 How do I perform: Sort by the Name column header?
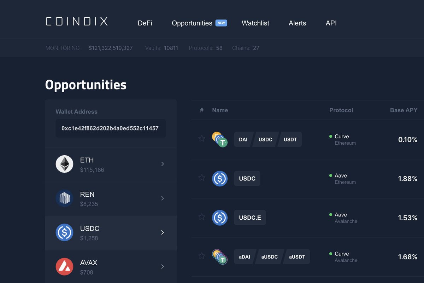point(220,110)
